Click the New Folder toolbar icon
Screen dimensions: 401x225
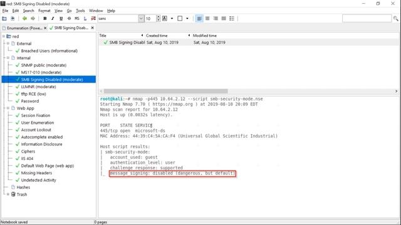tap(4, 18)
